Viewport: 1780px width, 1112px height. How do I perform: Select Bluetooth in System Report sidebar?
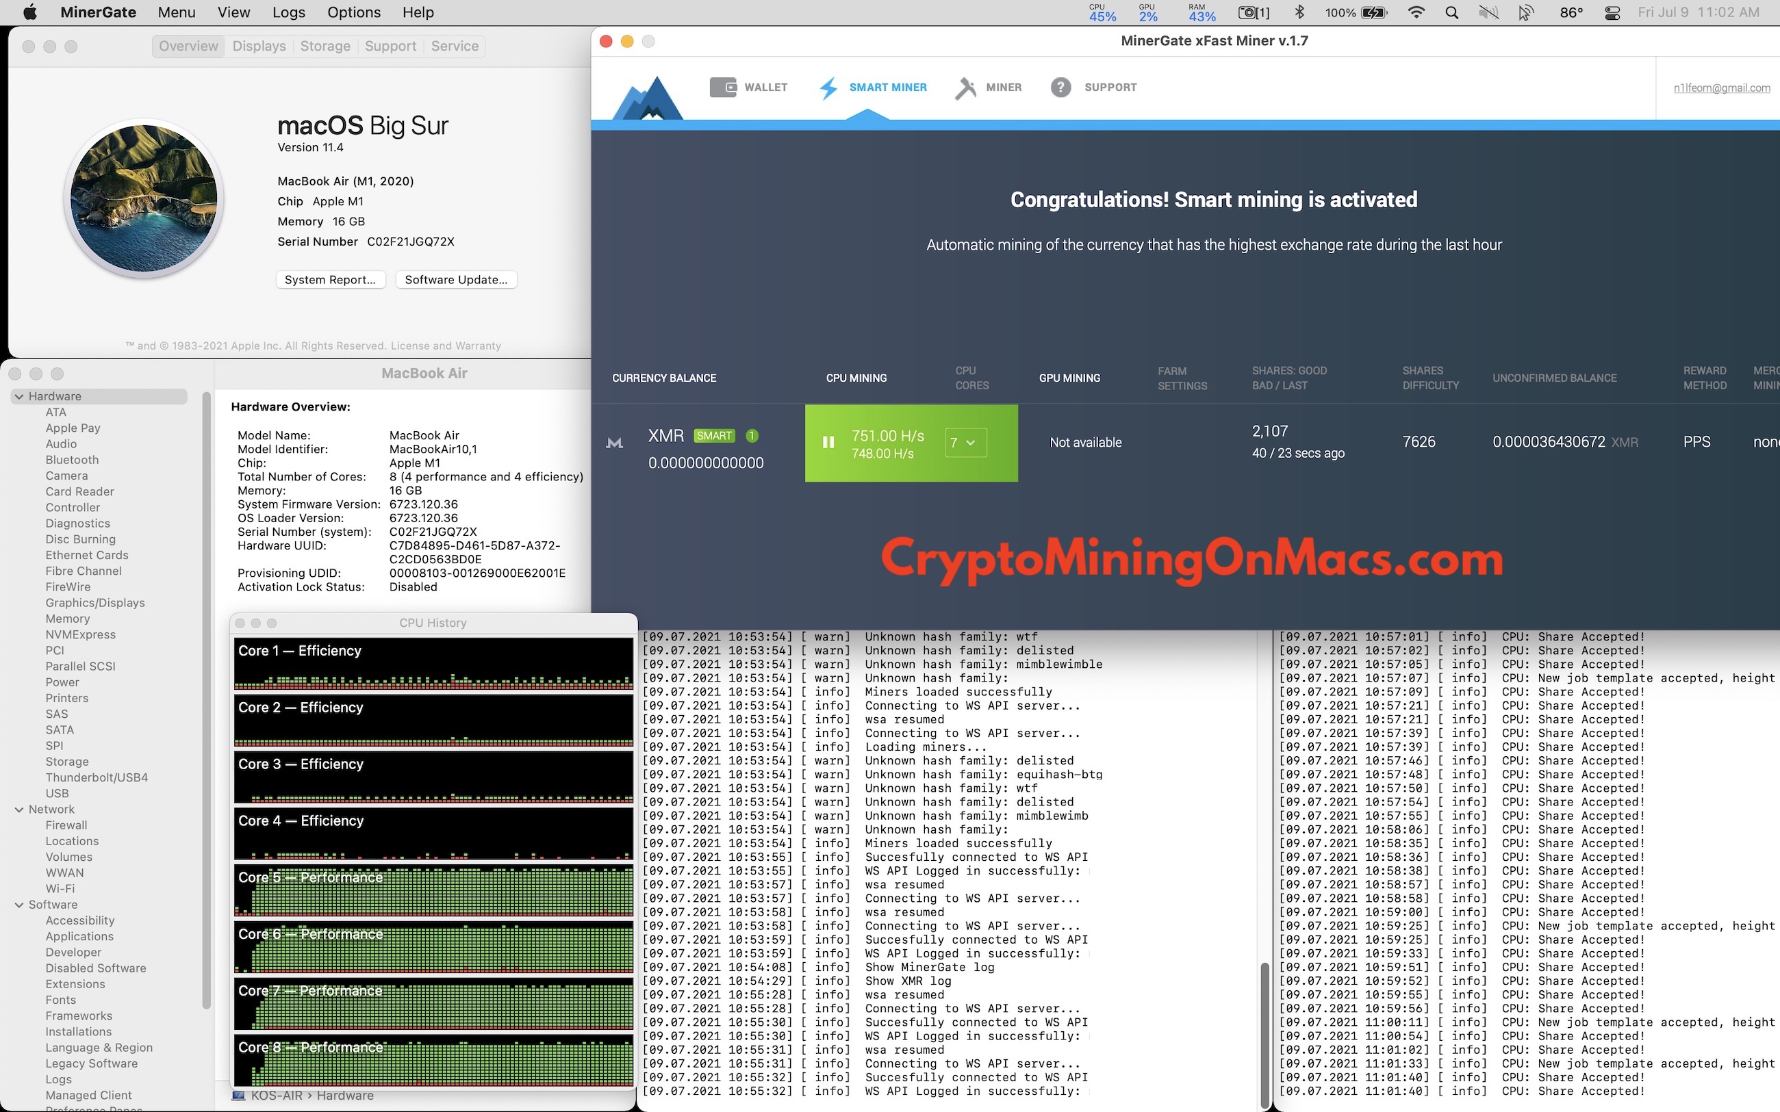point(72,461)
